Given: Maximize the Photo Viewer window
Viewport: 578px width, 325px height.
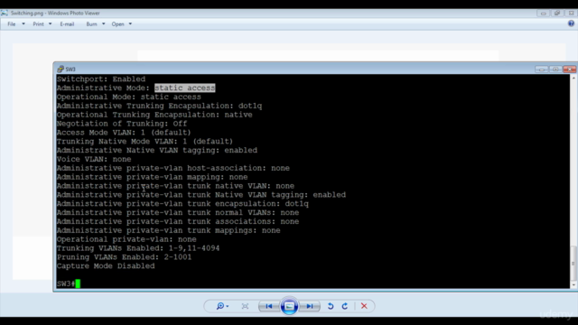Looking at the screenshot, I should tap(557, 14).
